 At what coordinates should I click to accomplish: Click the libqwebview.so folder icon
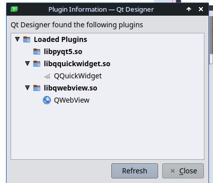tap(37, 88)
